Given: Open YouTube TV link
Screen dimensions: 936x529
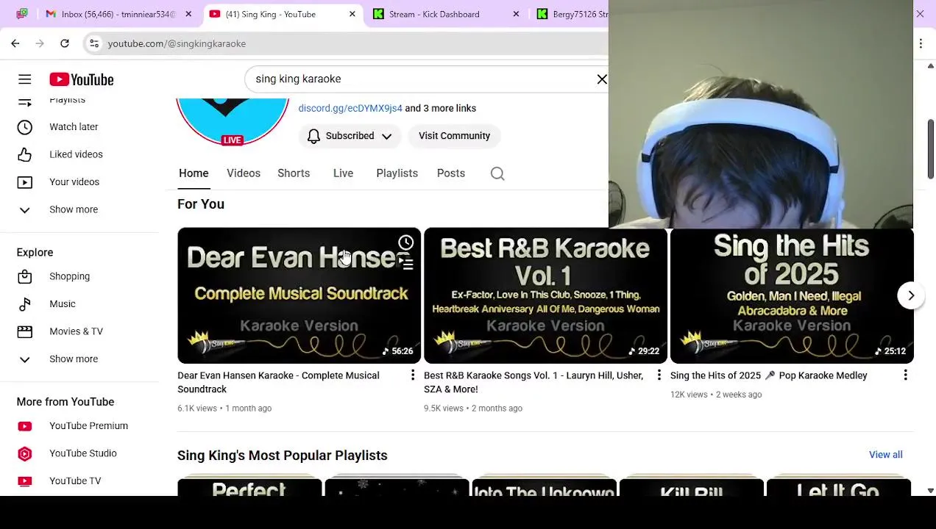Looking at the screenshot, I should pos(75,481).
